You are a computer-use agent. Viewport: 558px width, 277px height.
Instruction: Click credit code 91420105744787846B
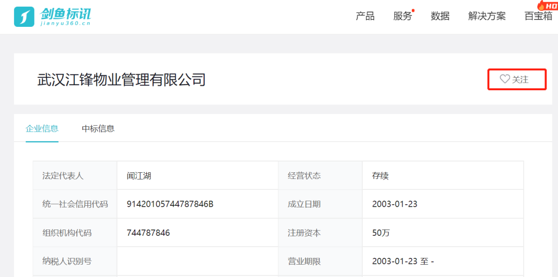tap(170, 204)
